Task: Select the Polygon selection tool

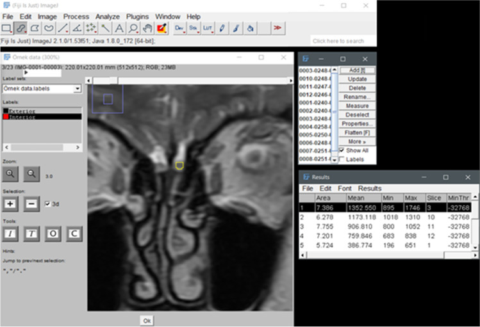Action: click(x=35, y=28)
